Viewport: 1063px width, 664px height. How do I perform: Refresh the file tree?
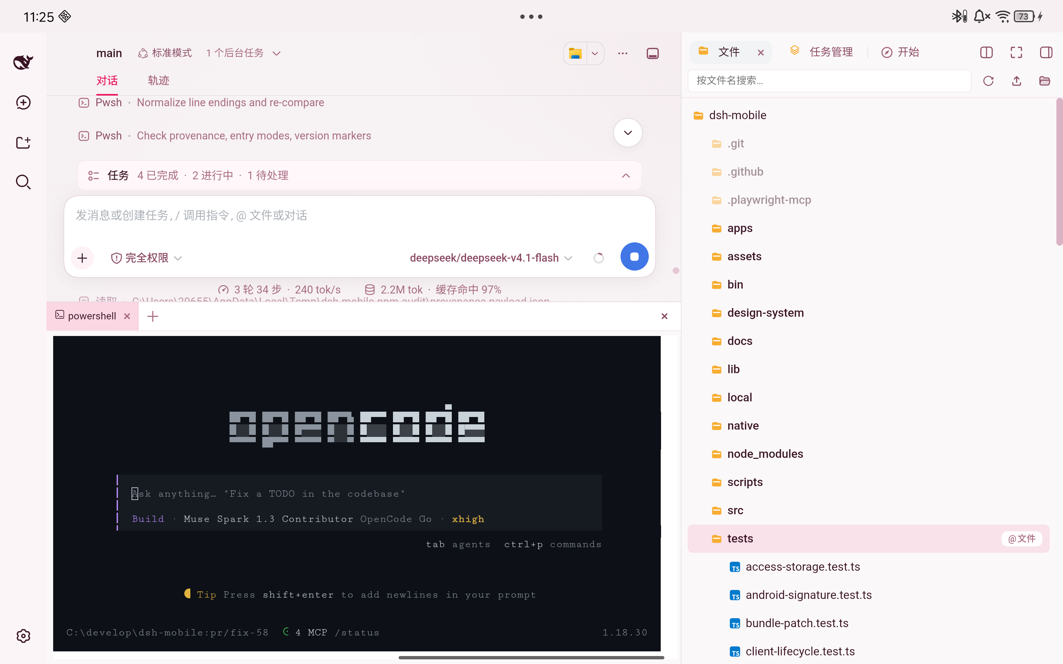click(x=988, y=81)
